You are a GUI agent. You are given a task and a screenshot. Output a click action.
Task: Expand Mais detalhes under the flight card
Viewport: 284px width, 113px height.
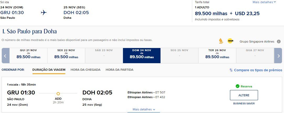click(144, 109)
